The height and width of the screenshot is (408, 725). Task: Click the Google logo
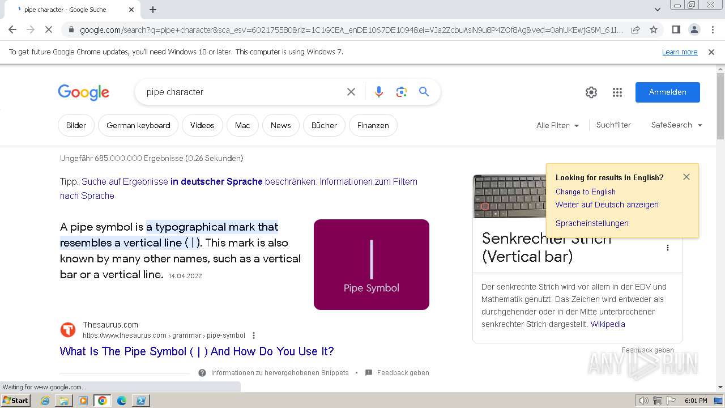[x=83, y=92]
